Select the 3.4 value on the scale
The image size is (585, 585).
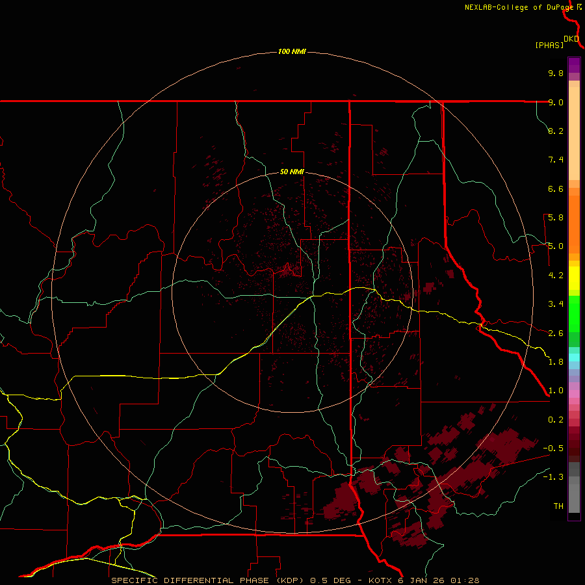(x=556, y=304)
